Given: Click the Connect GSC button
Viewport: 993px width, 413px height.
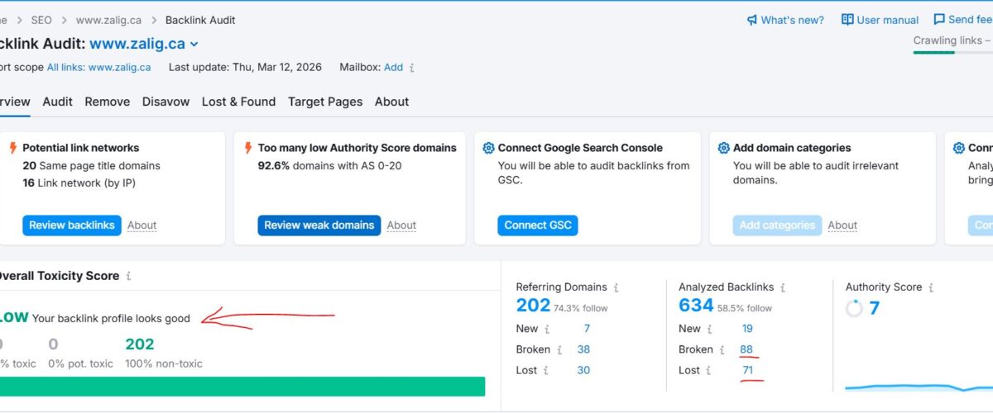Looking at the screenshot, I should pyautogui.click(x=537, y=225).
